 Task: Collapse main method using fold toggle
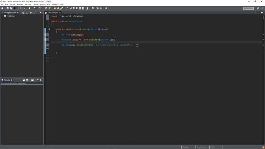coord(50,29)
